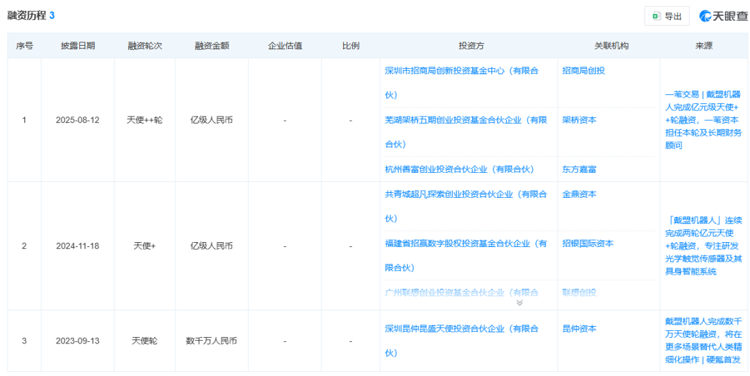The width and height of the screenshot is (750, 376).
Task: Click the 融资历程 section title
Action: 27,15
